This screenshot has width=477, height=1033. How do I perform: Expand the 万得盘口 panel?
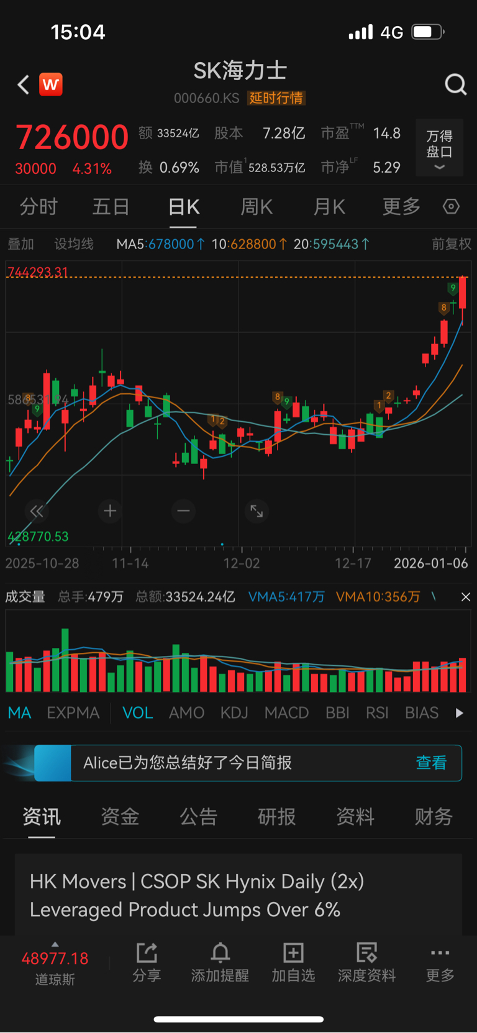pyautogui.click(x=439, y=148)
